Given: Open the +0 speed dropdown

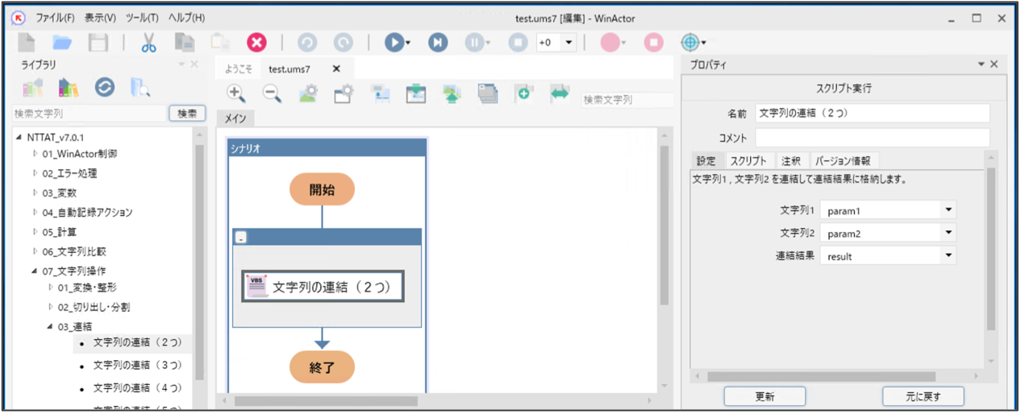Looking at the screenshot, I should (569, 42).
